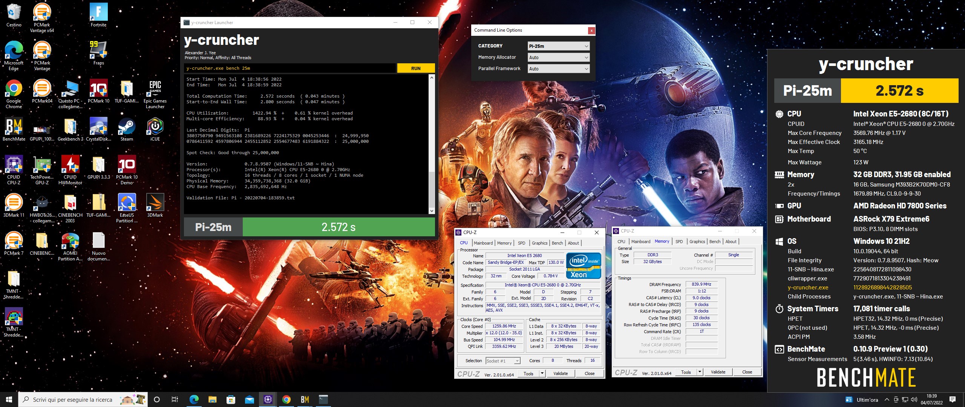Open the TechPowerUp GPU-Z icon
Screen dimensions: 965x407
42,170
